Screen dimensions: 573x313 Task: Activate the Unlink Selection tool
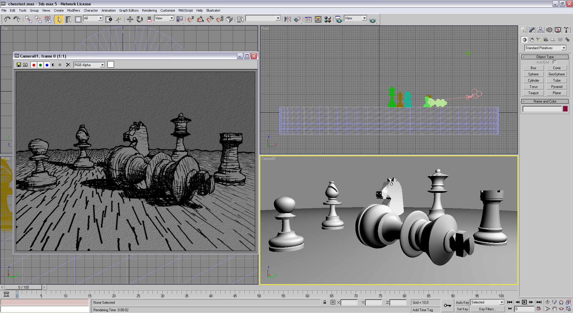click(x=38, y=19)
